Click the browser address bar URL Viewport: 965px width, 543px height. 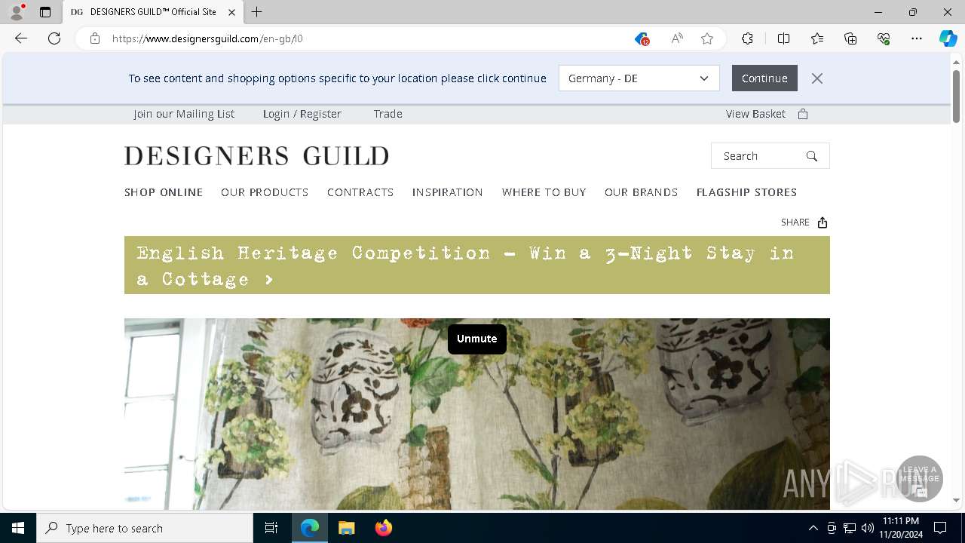pos(208,38)
